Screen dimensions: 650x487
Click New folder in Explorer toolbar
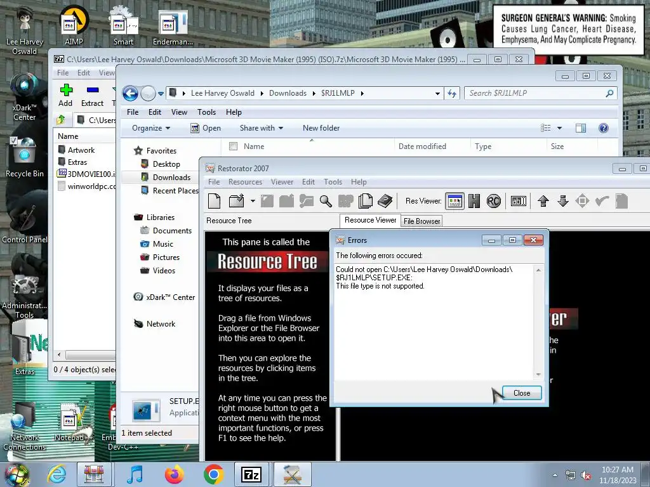[x=321, y=128]
